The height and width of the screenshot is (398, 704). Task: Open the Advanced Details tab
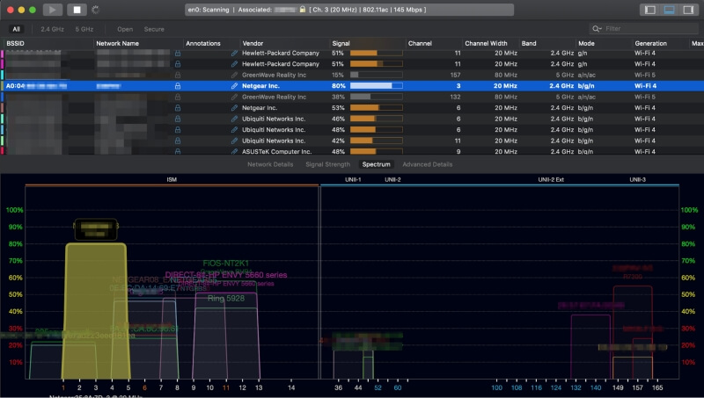tap(428, 164)
